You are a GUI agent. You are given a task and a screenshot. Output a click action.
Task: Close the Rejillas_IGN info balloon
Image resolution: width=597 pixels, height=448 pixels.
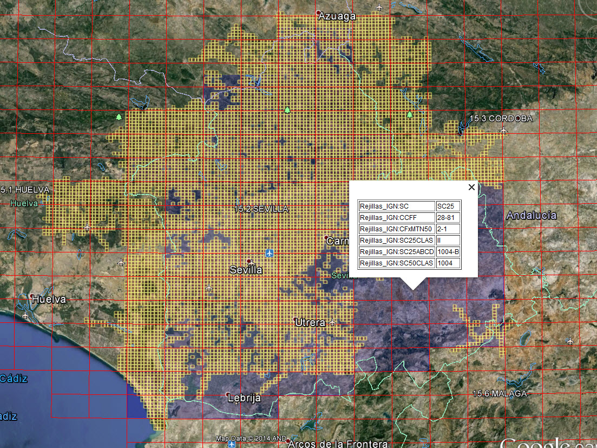point(471,187)
